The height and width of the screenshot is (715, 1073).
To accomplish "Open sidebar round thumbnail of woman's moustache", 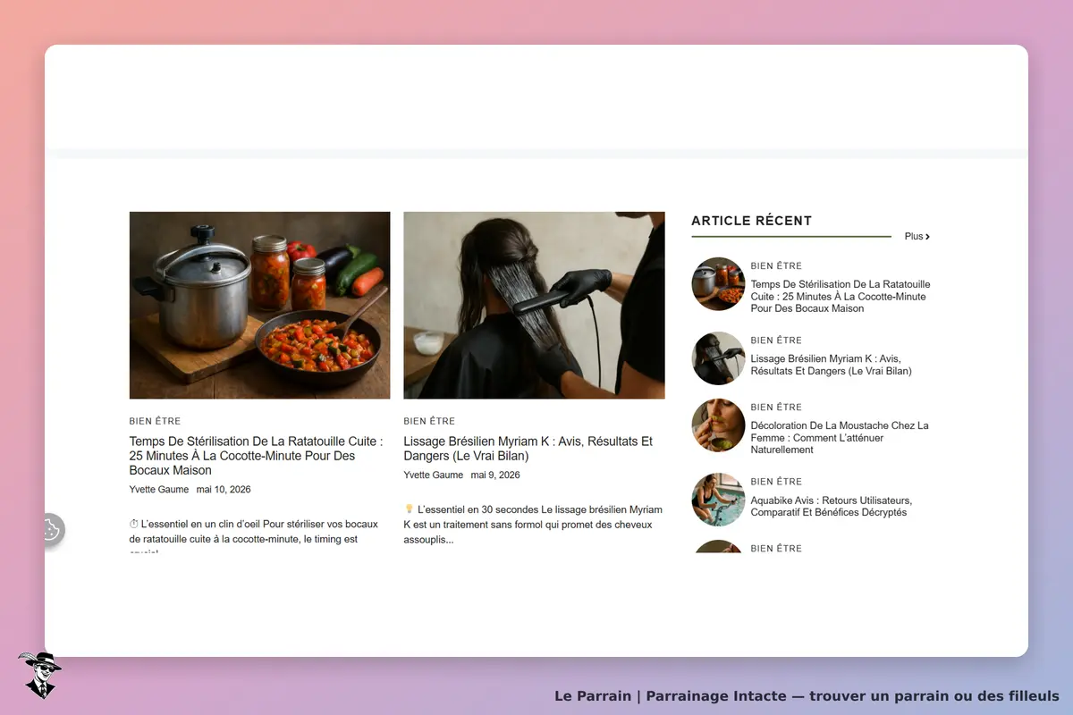I will tap(718, 425).
